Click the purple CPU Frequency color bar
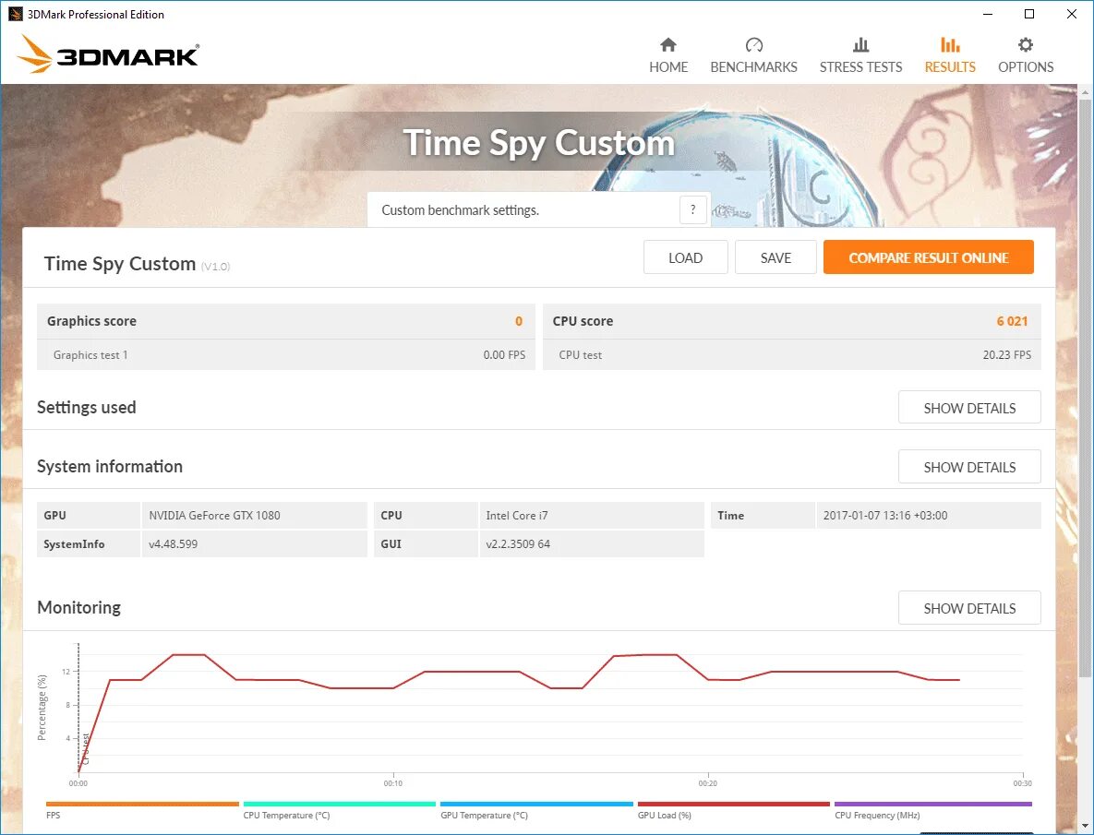Image resolution: width=1094 pixels, height=835 pixels. click(932, 804)
